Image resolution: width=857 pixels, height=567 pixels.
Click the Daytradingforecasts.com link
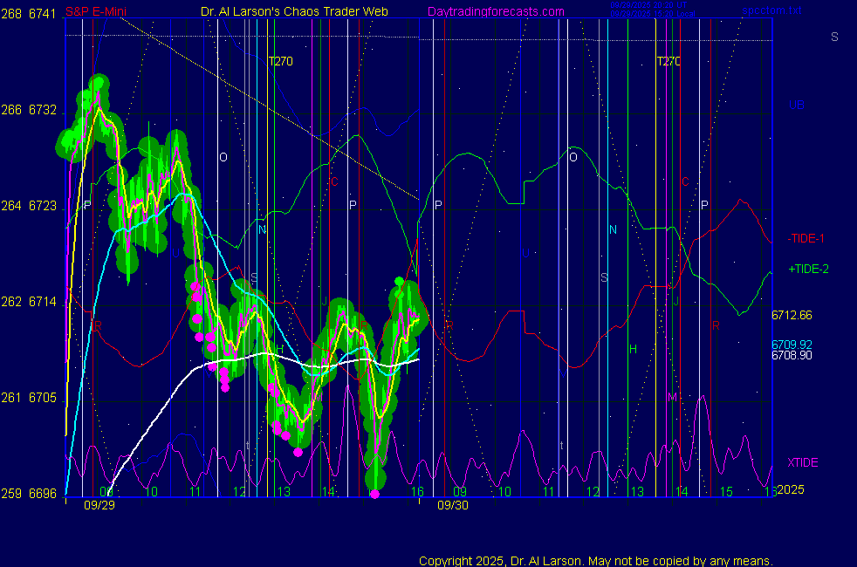click(x=496, y=11)
